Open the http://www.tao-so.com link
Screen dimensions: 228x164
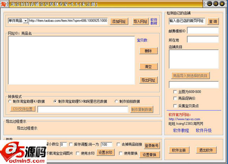tap(185, 119)
